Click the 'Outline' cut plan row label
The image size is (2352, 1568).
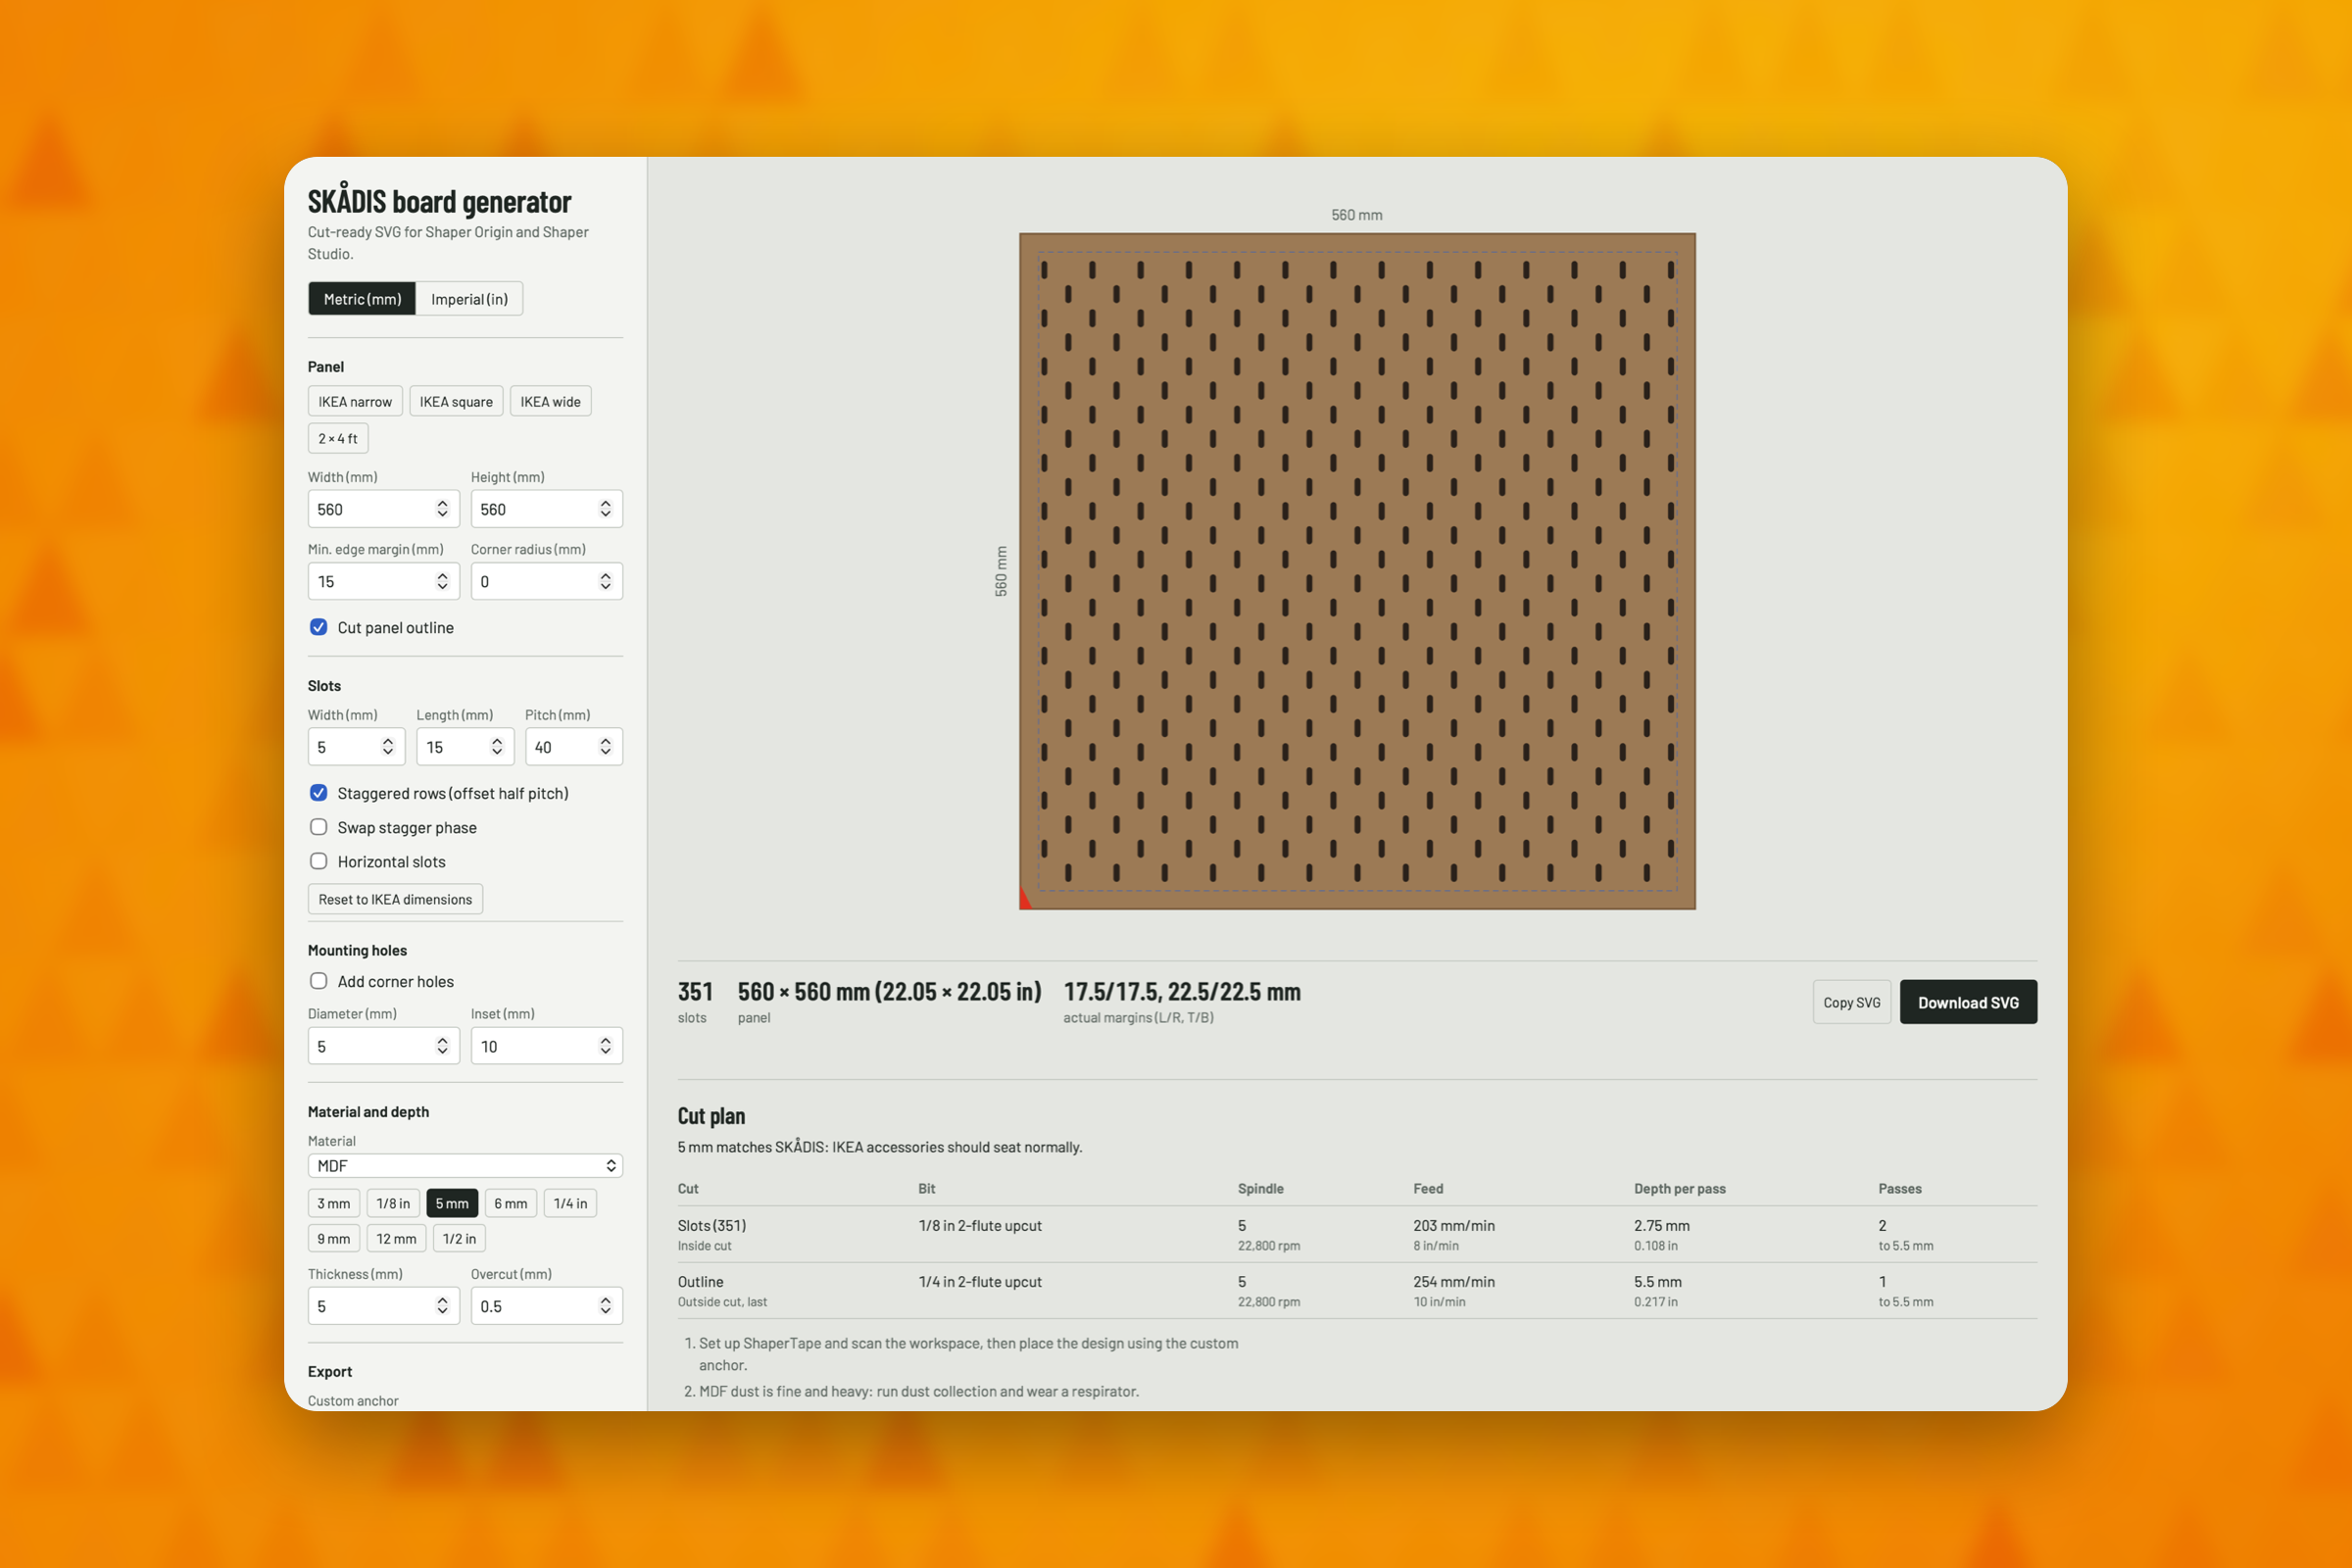tap(700, 1282)
